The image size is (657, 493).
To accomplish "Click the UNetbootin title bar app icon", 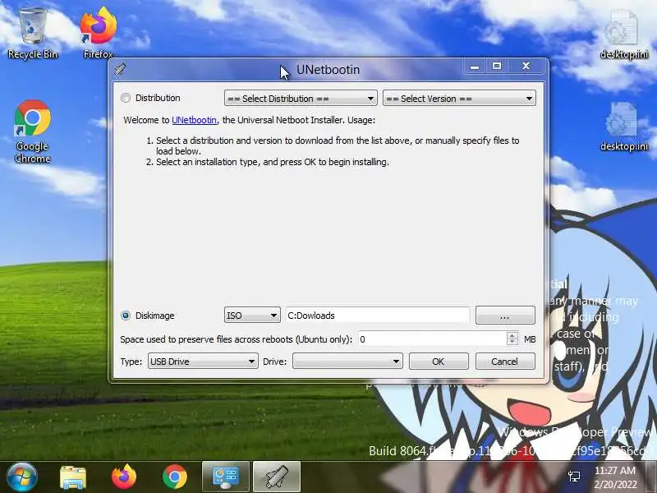I will (120, 69).
